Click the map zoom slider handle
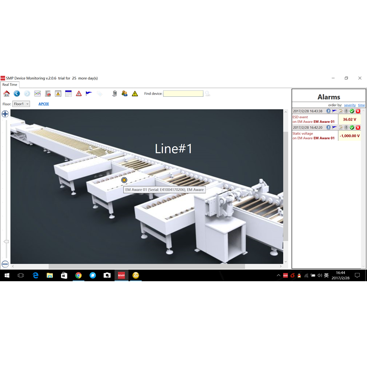Image resolution: width=367 pixels, height=367 pixels. 6,242
